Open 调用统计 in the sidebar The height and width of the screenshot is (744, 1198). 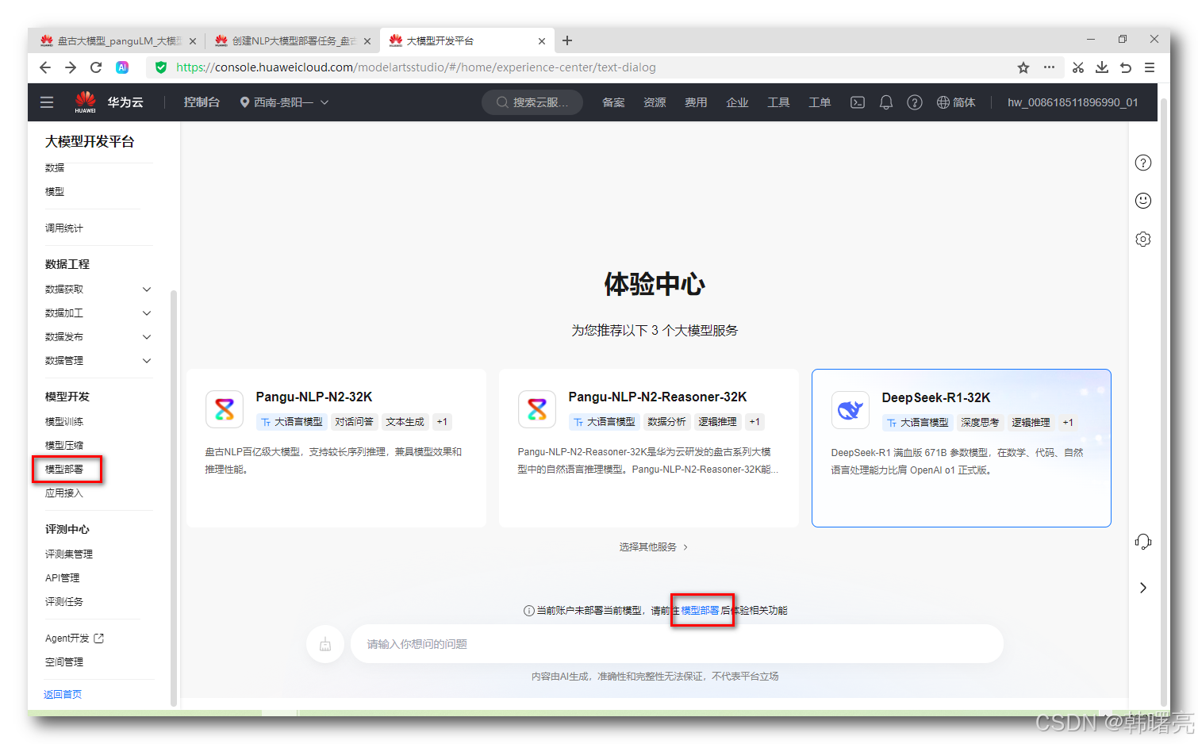point(64,228)
